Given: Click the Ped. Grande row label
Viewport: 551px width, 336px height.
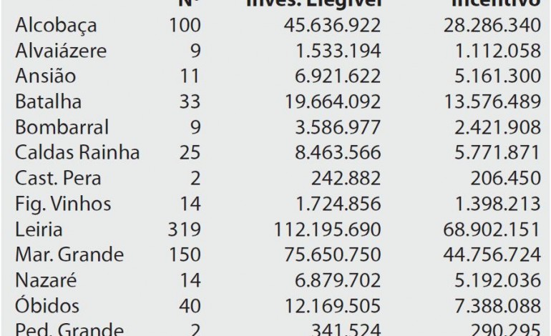Looking at the screenshot, I should (68, 331).
